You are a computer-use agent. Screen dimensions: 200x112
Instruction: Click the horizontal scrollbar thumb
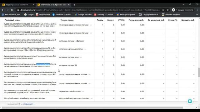point(92,108)
